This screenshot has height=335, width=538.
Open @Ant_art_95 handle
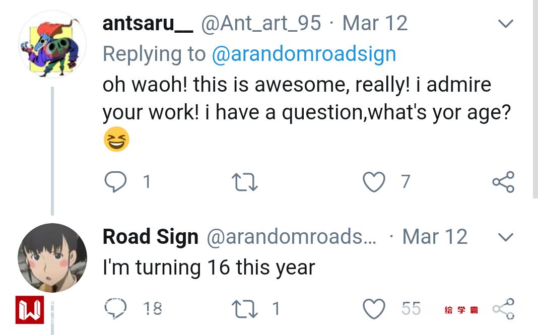261,23
